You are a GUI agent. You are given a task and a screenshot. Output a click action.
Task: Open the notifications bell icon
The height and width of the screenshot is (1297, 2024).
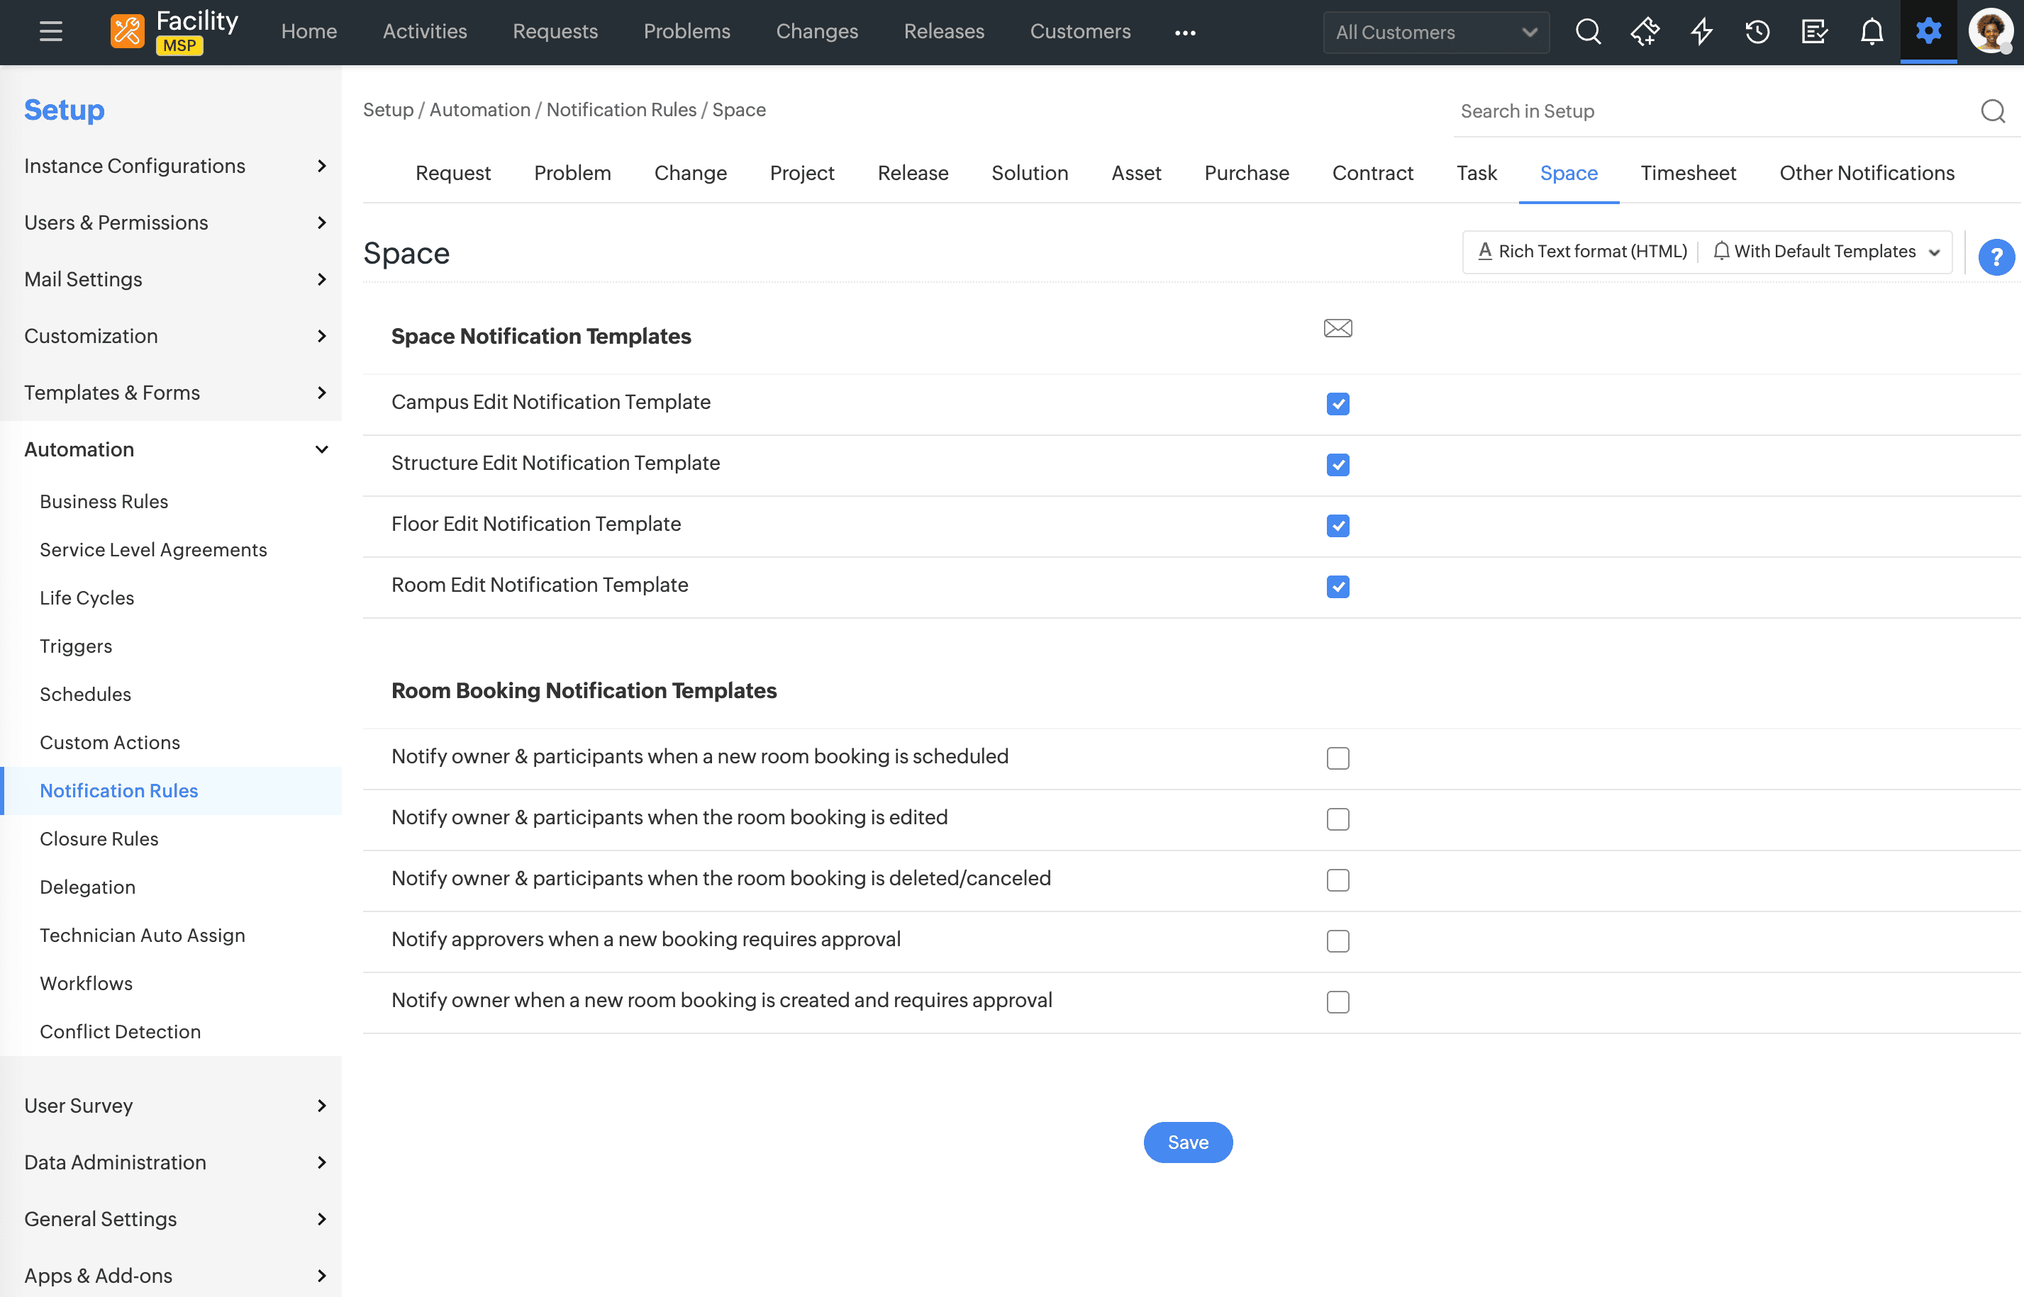click(1872, 32)
